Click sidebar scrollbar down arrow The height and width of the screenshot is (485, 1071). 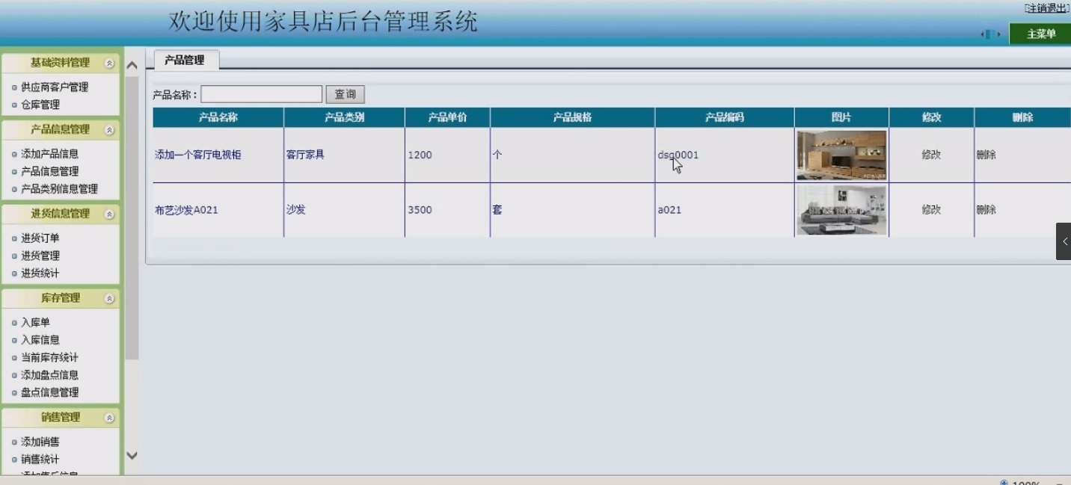pos(132,455)
